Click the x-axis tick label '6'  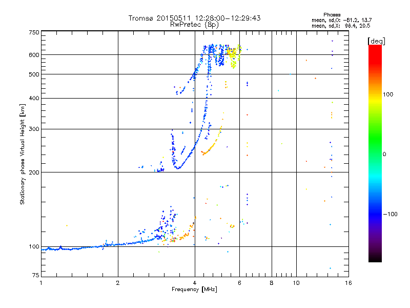(x=239, y=283)
